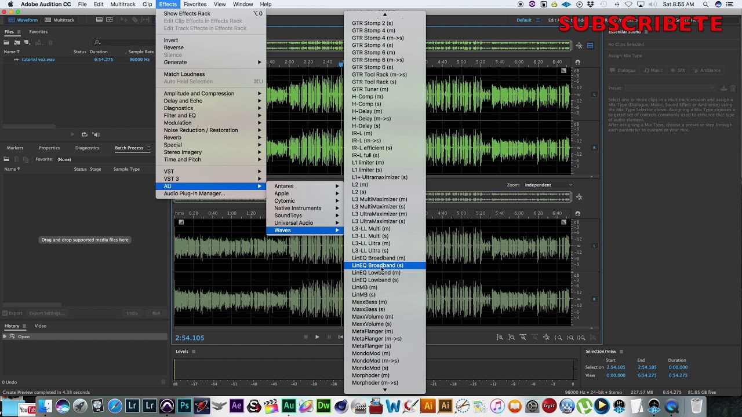The image size is (742, 417).
Task: Open the Levels panel menu icon
Action: [x=194, y=352]
